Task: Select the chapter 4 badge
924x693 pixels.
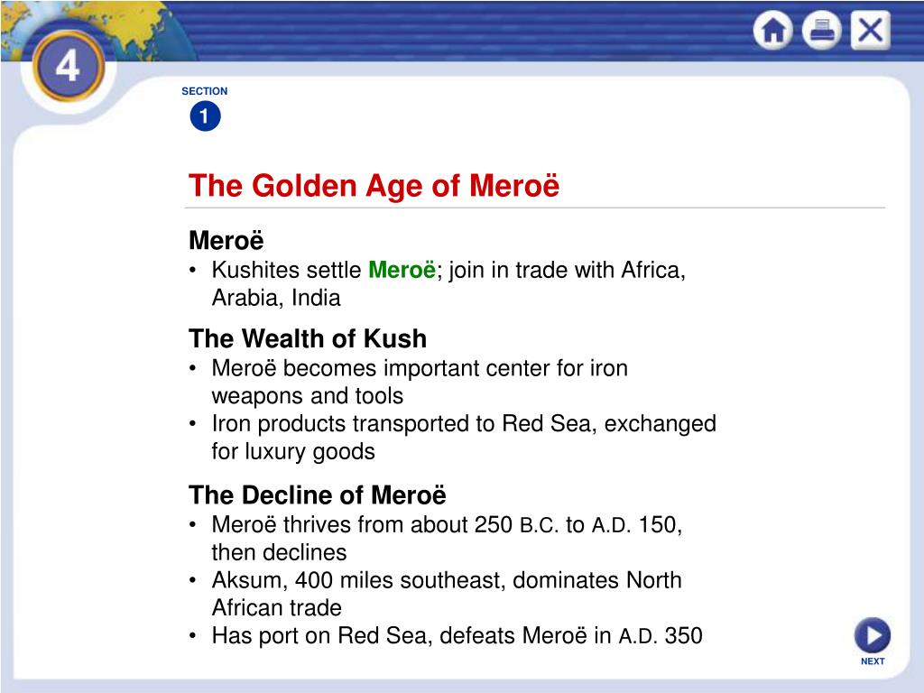Action: pos(69,66)
